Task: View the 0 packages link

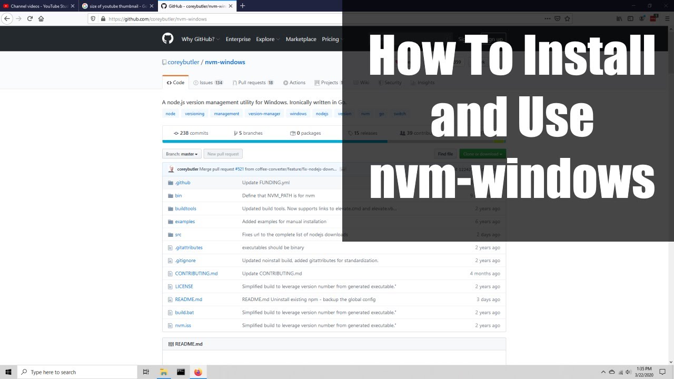Action: pos(305,133)
